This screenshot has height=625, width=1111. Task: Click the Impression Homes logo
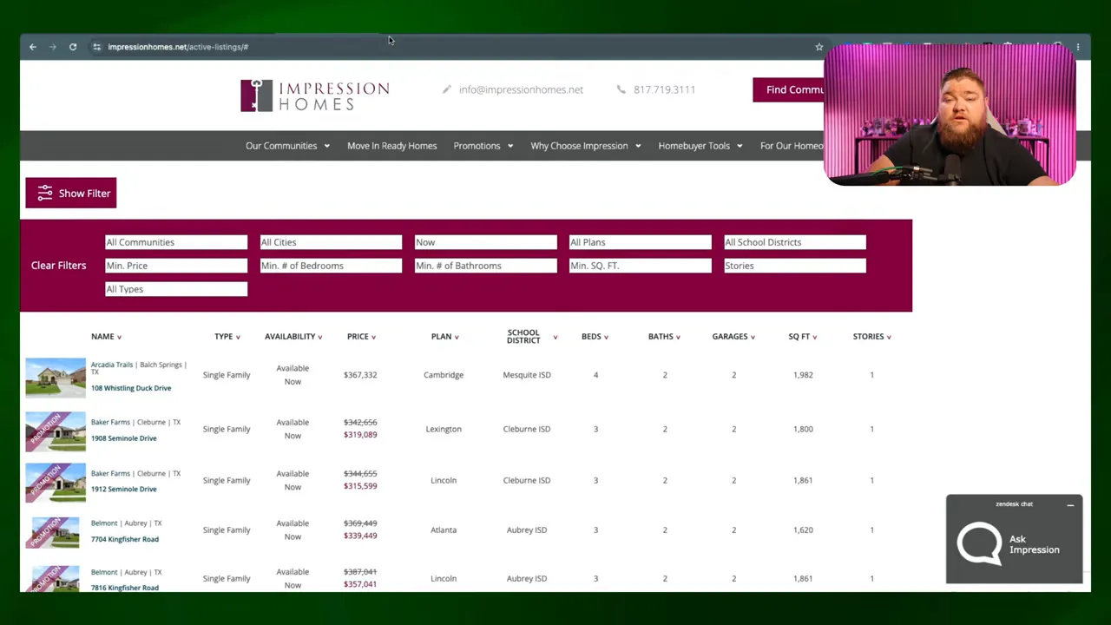tap(315, 95)
